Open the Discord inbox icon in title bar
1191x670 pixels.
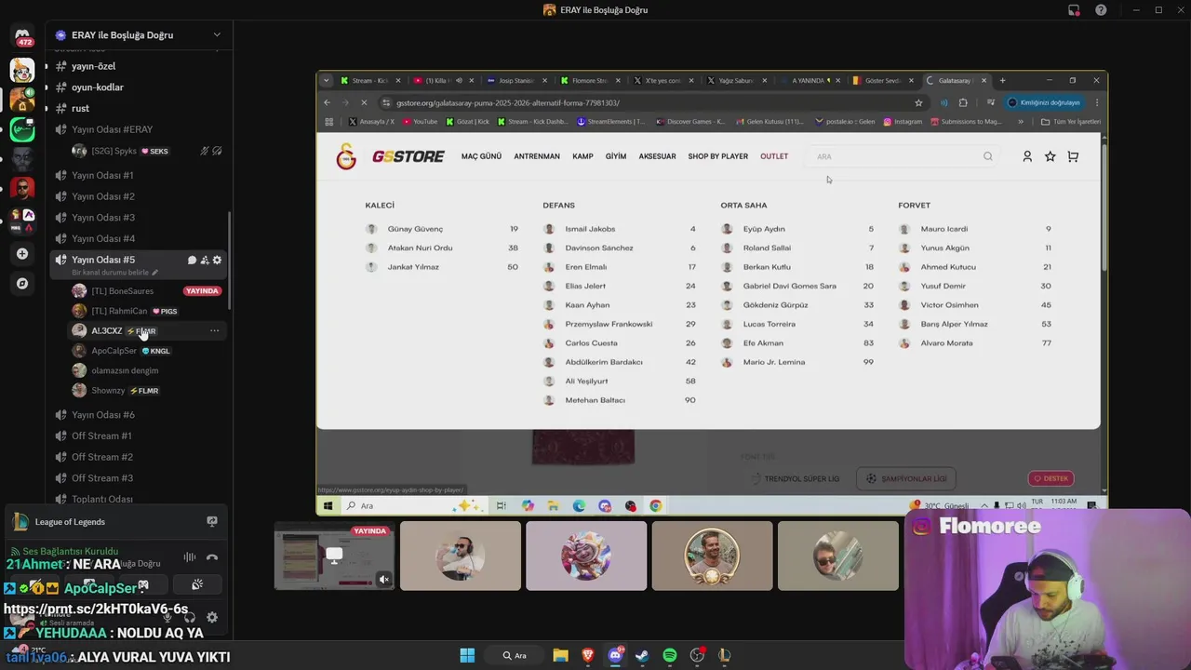point(1074,10)
